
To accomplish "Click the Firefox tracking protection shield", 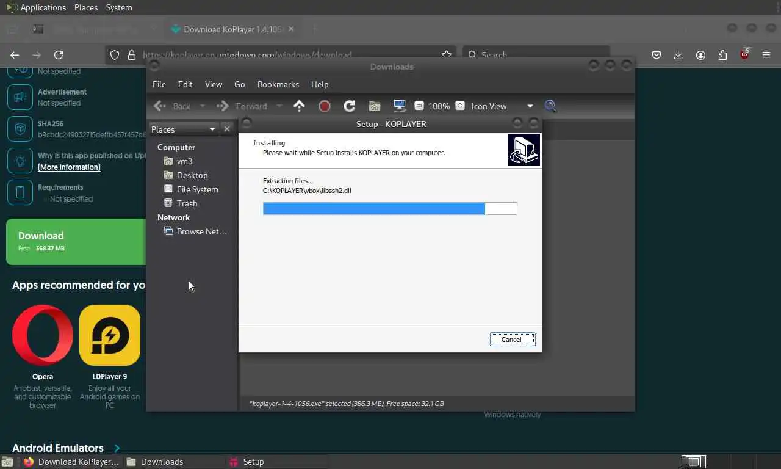I will click(115, 55).
